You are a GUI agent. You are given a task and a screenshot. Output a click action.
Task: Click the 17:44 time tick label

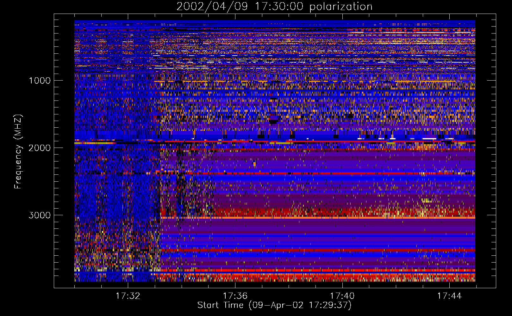coord(450,296)
